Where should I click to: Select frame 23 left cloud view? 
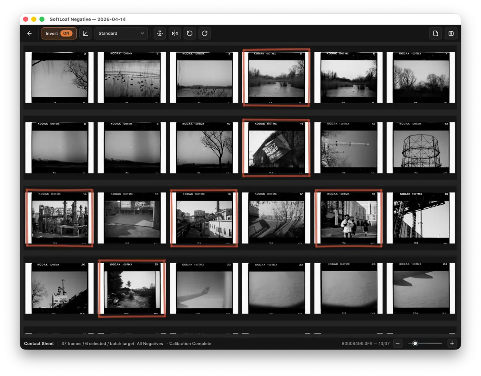click(x=276, y=288)
